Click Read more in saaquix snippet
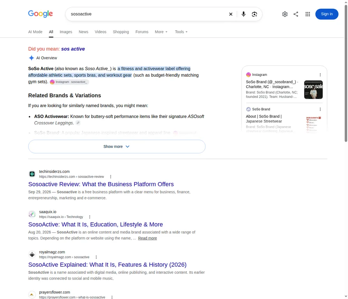Image resolution: width=348 pixels, height=299 pixels. 147,238
